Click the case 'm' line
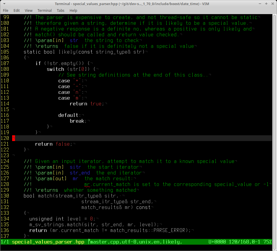 pos(71,98)
